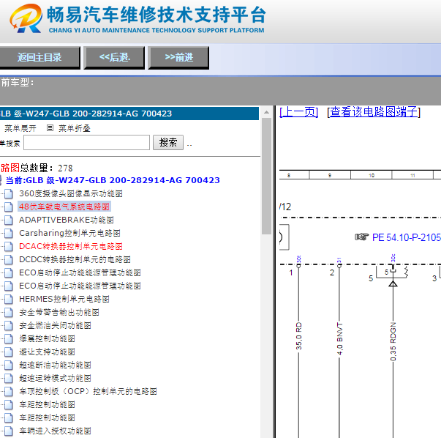Viewport: 441px width, 438px height.
Task: Click the menu panel scrollbar thumb
Action: pos(266,176)
